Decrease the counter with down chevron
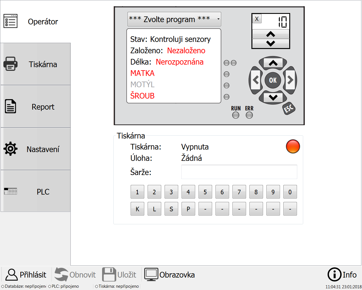 pyautogui.click(x=271, y=44)
